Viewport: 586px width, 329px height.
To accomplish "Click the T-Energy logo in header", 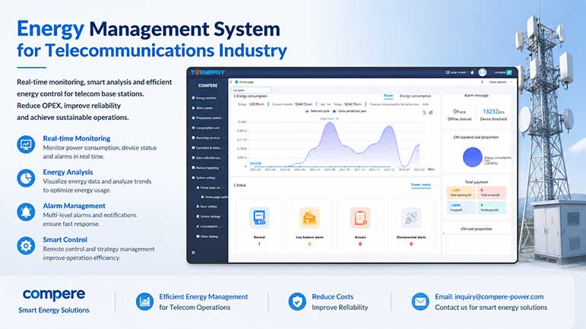I will point(207,72).
